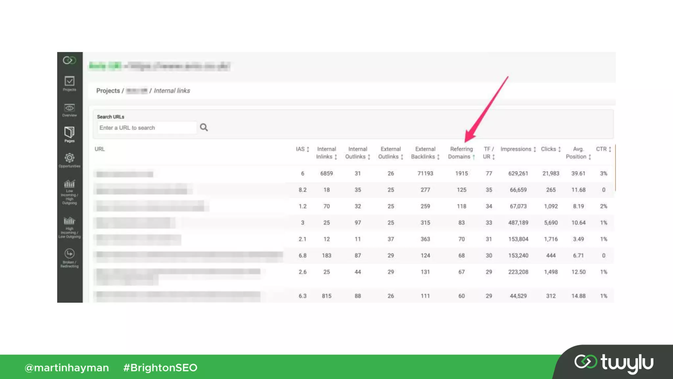
Task: Sort by Impressions column header
Action: [x=518, y=149]
